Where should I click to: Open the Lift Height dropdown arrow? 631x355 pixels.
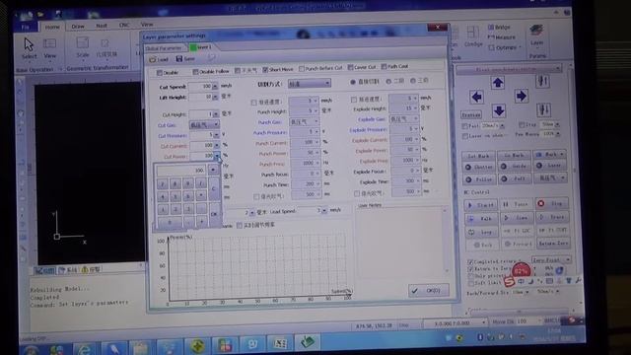pyautogui.click(x=215, y=97)
